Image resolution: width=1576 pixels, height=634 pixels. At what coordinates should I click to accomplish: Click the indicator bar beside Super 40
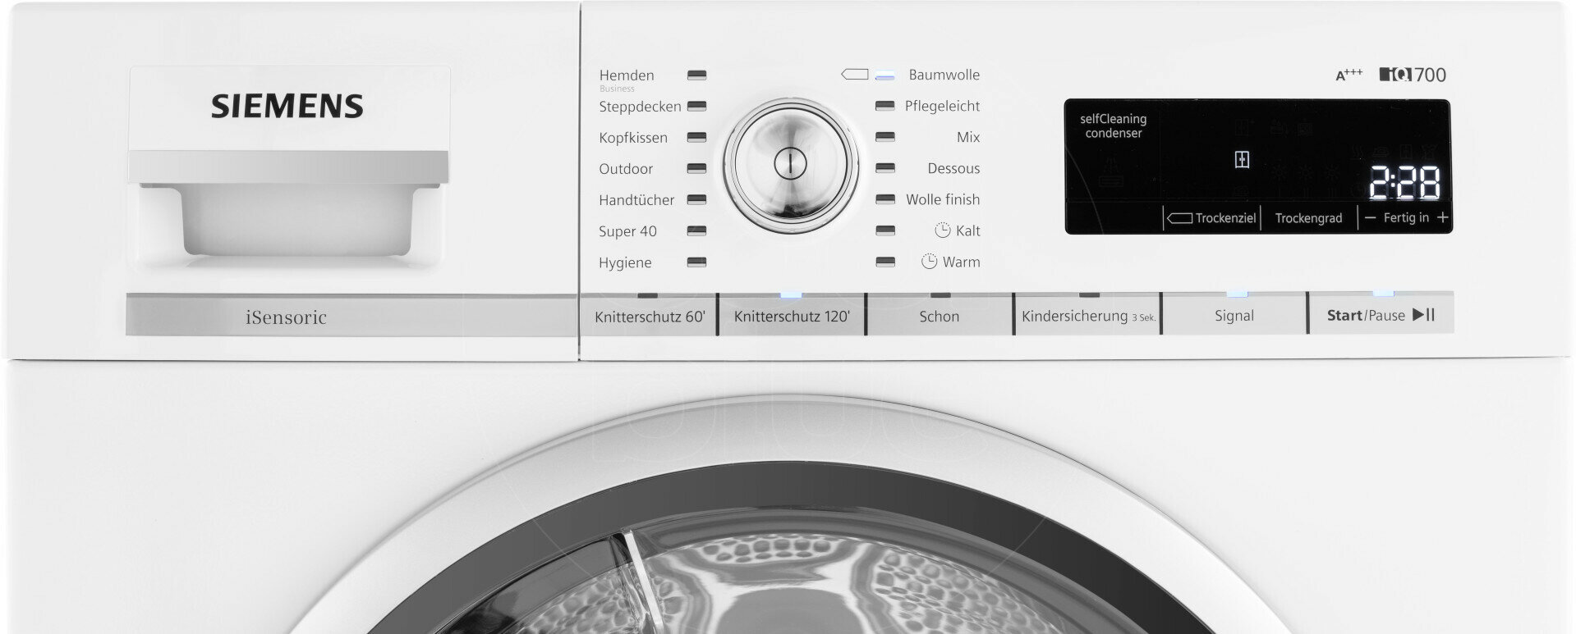[x=696, y=230]
